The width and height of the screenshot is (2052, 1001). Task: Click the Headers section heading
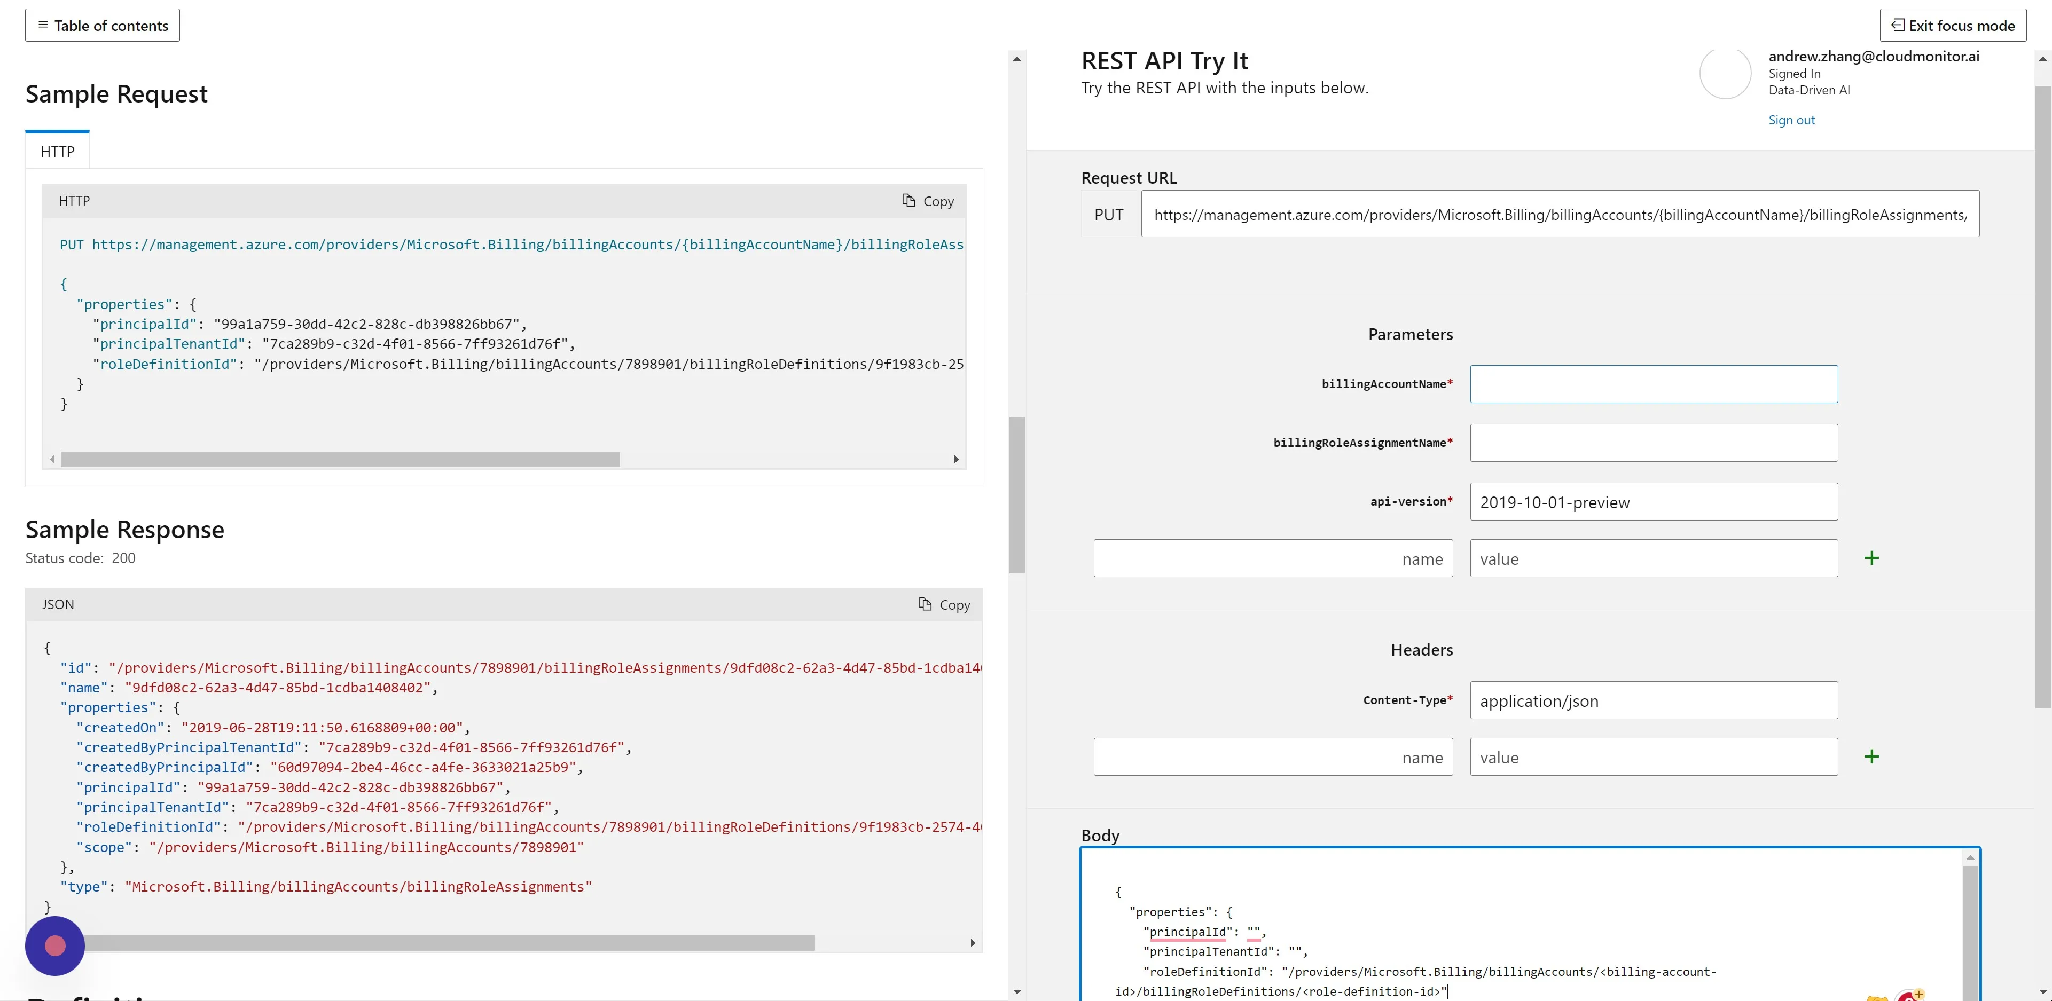1422,650
